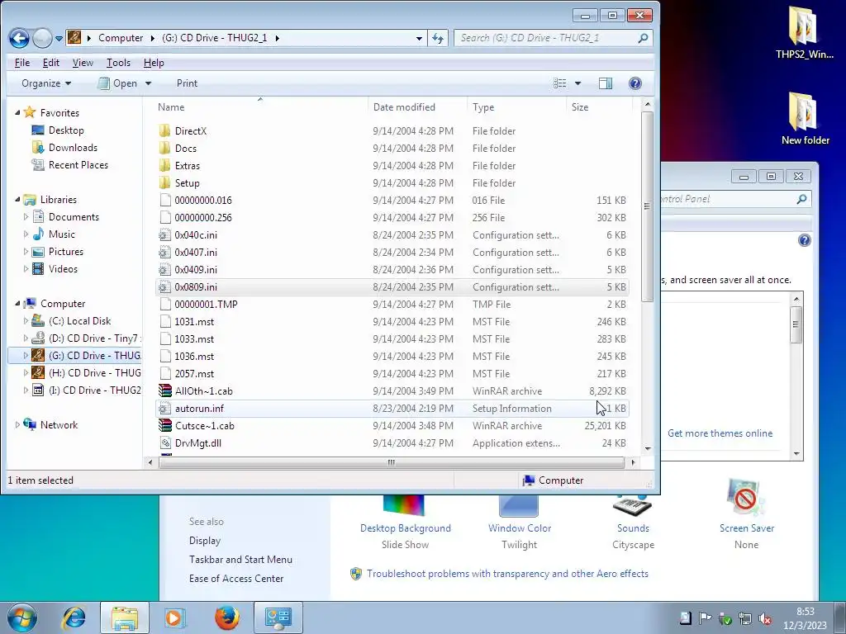846x634 pixels.
Task: Select the DrvMgt.dll file icon
Action: [165, 442]
